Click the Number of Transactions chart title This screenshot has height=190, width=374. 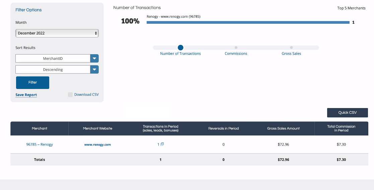(137, 8)
